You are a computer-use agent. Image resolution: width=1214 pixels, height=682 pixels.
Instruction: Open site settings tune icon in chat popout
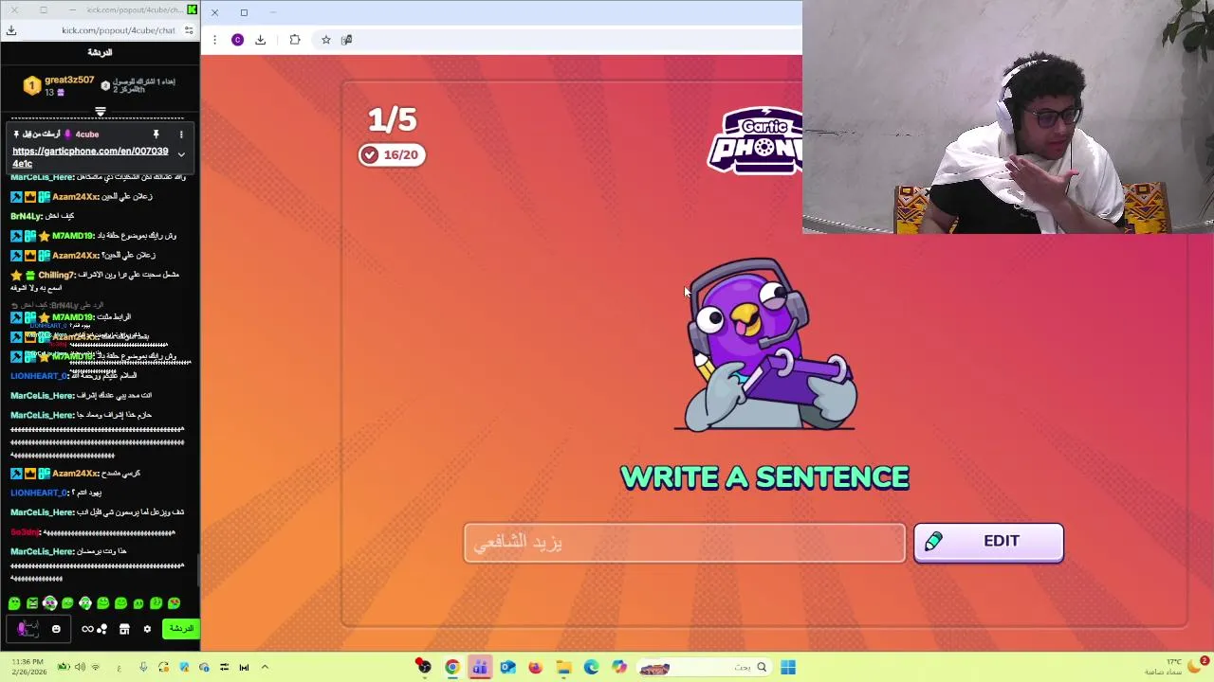point(189,30)
